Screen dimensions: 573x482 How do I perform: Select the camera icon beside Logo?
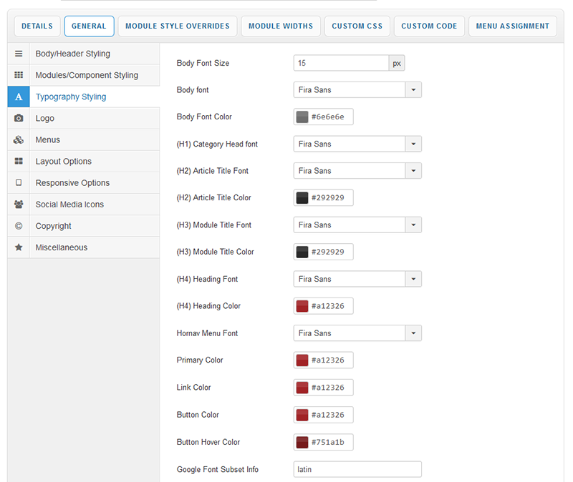pyautogui.click(x=19, y=118)
